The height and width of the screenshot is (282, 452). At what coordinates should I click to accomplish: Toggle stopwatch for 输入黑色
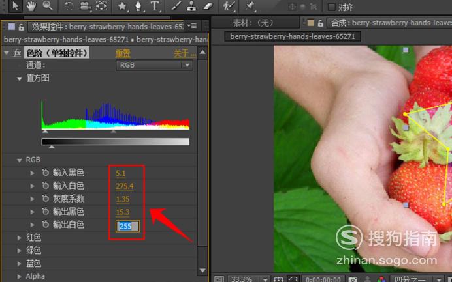pos(45,173)
